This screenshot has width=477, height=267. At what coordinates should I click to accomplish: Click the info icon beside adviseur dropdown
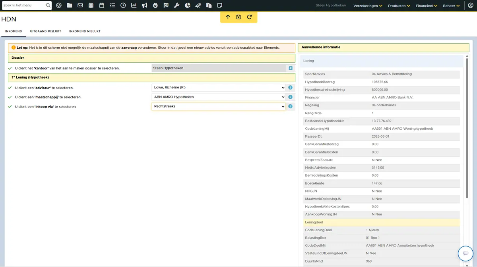tap(291, 88)
